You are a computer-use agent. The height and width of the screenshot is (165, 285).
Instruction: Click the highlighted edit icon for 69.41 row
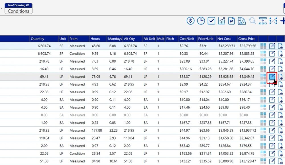[x=272, y=77]
